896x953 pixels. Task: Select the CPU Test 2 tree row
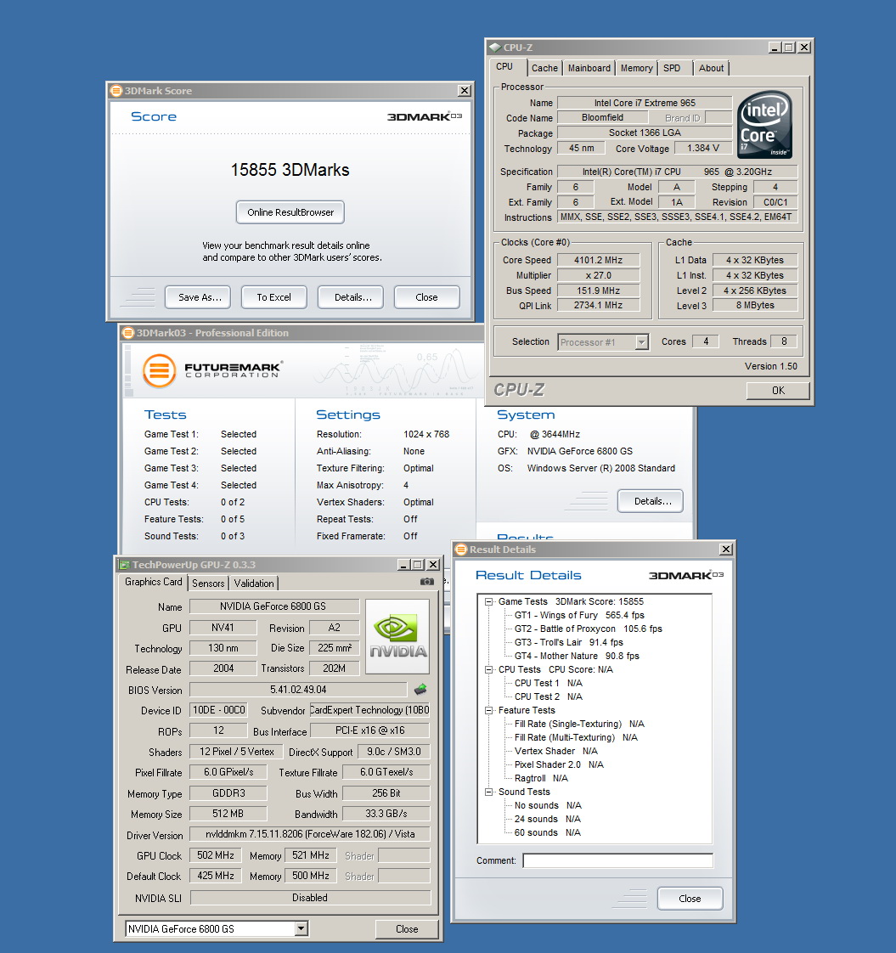(549, 696)
